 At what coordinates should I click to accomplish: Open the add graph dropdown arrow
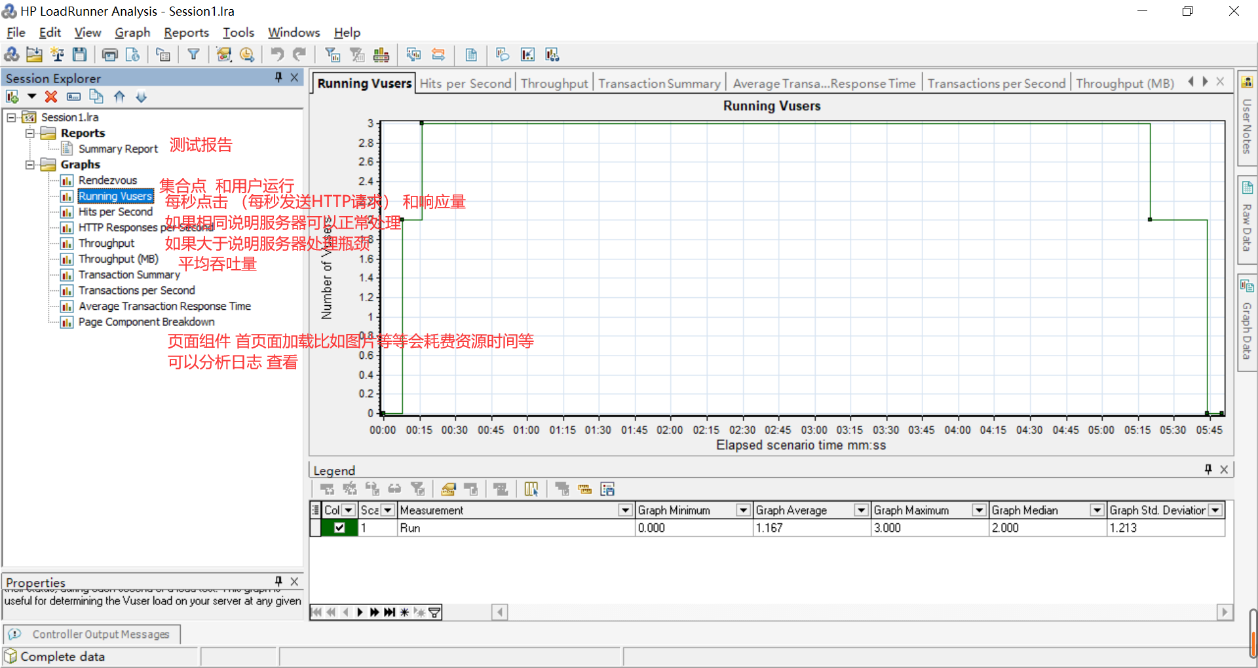31,97
